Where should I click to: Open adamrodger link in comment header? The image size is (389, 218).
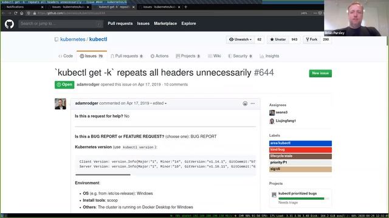coord(86,104)
